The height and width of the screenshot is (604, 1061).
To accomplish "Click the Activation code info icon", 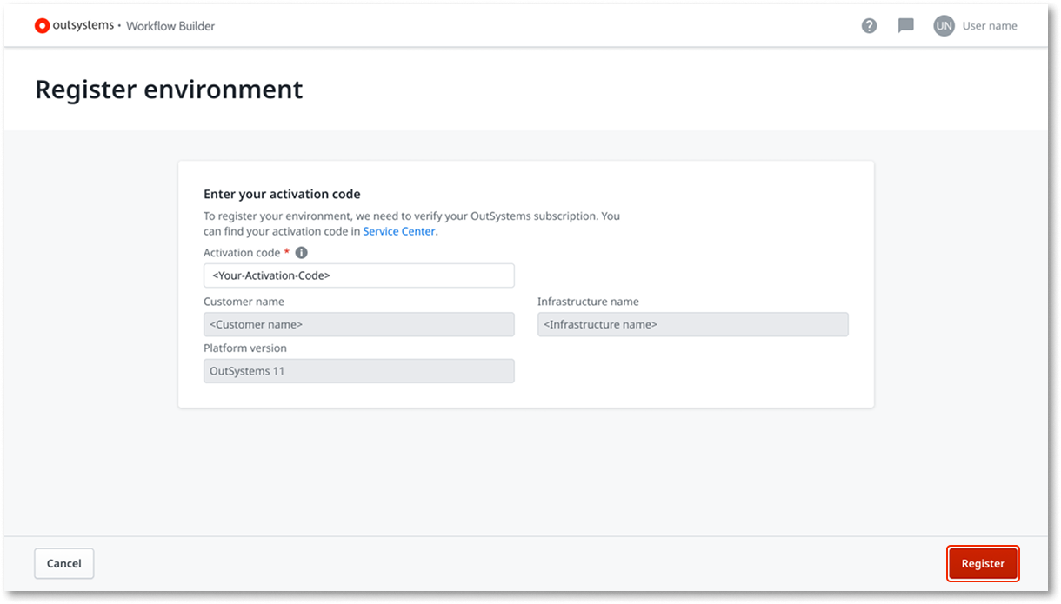I will tap(301, 253).
